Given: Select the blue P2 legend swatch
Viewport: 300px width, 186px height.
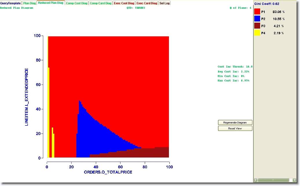Looking at the screenshot, I should 257,19.
